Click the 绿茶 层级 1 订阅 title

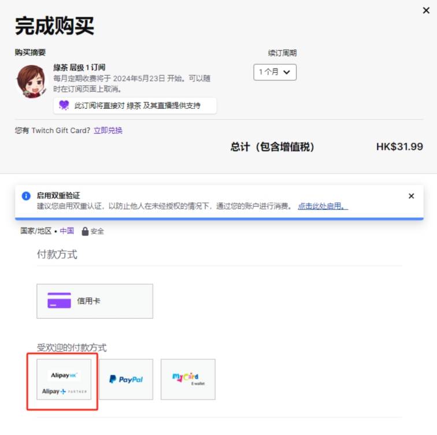click(x=79, y=68)
